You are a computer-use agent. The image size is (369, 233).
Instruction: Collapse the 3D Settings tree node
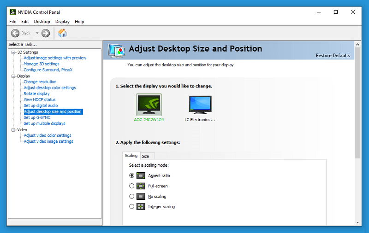(13, 52)
